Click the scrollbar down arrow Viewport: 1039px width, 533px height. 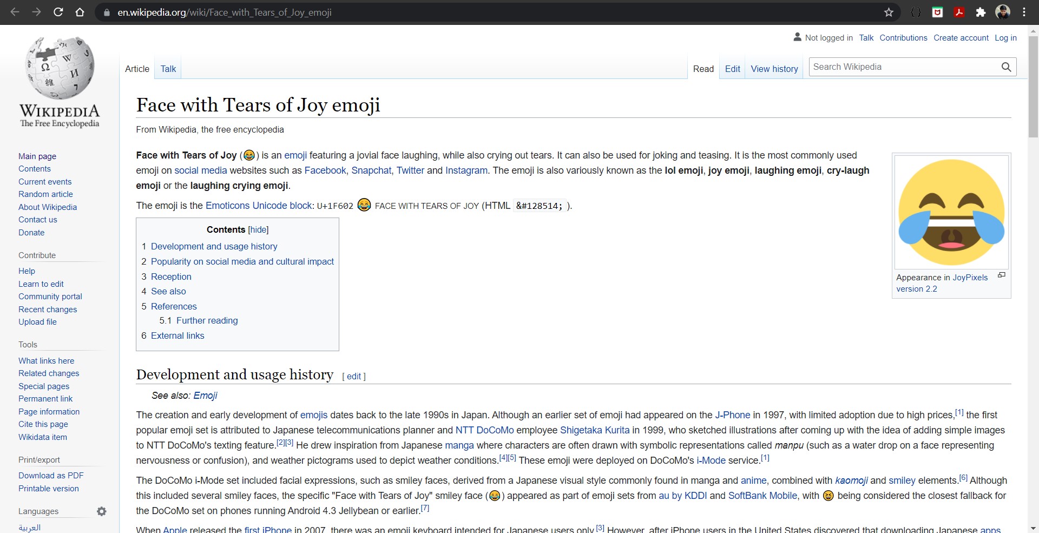[x=1033, y=528]
